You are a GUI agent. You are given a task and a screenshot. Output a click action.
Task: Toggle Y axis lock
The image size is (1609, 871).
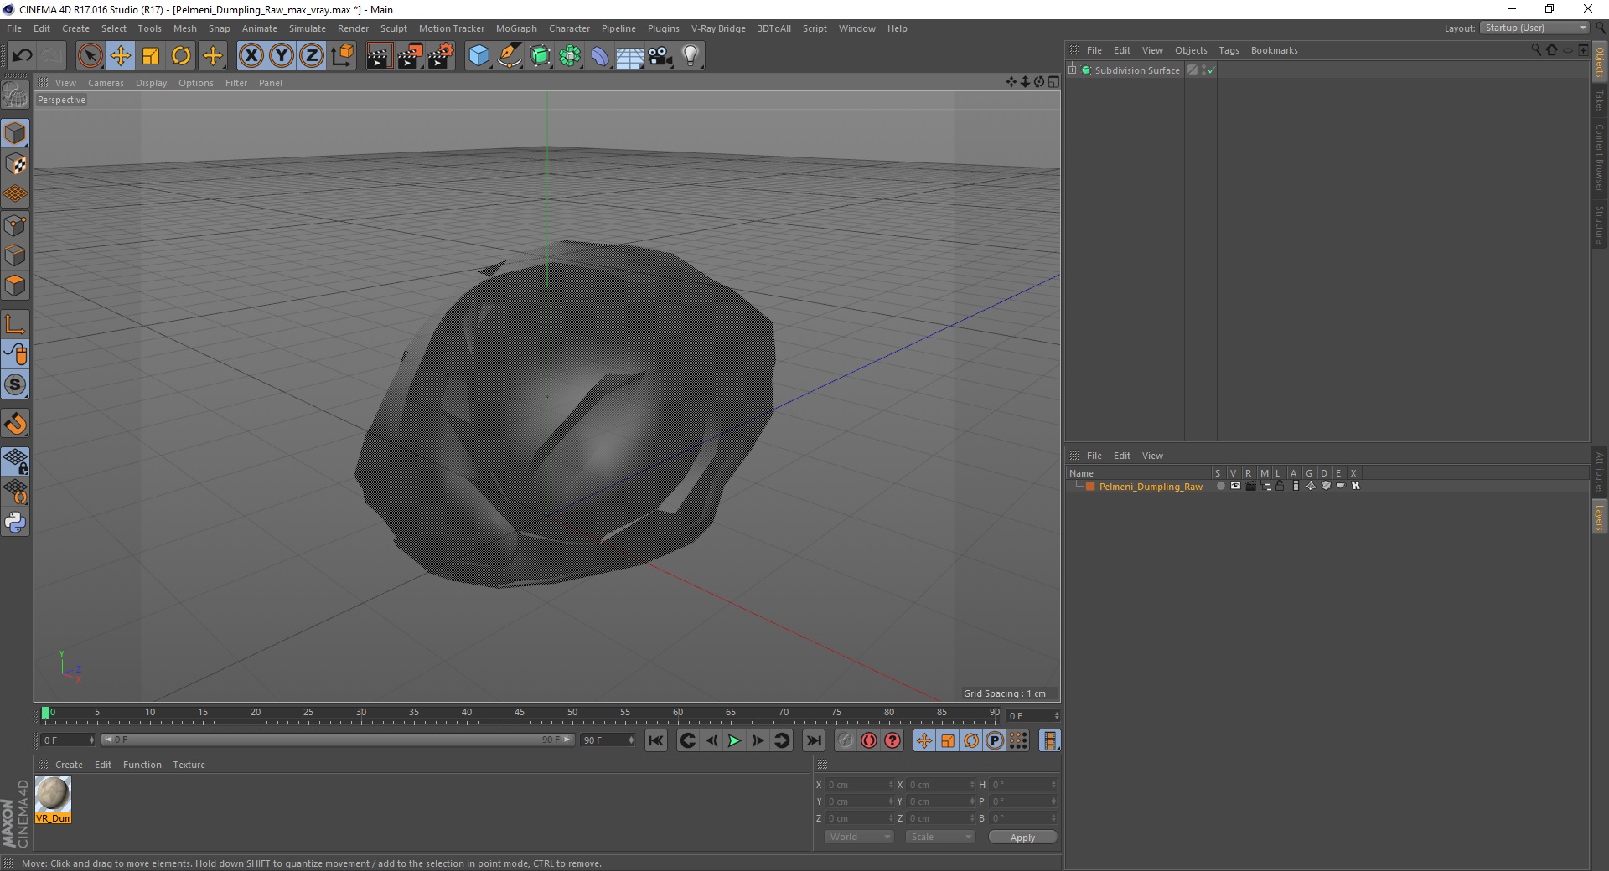tap(282, 56)
